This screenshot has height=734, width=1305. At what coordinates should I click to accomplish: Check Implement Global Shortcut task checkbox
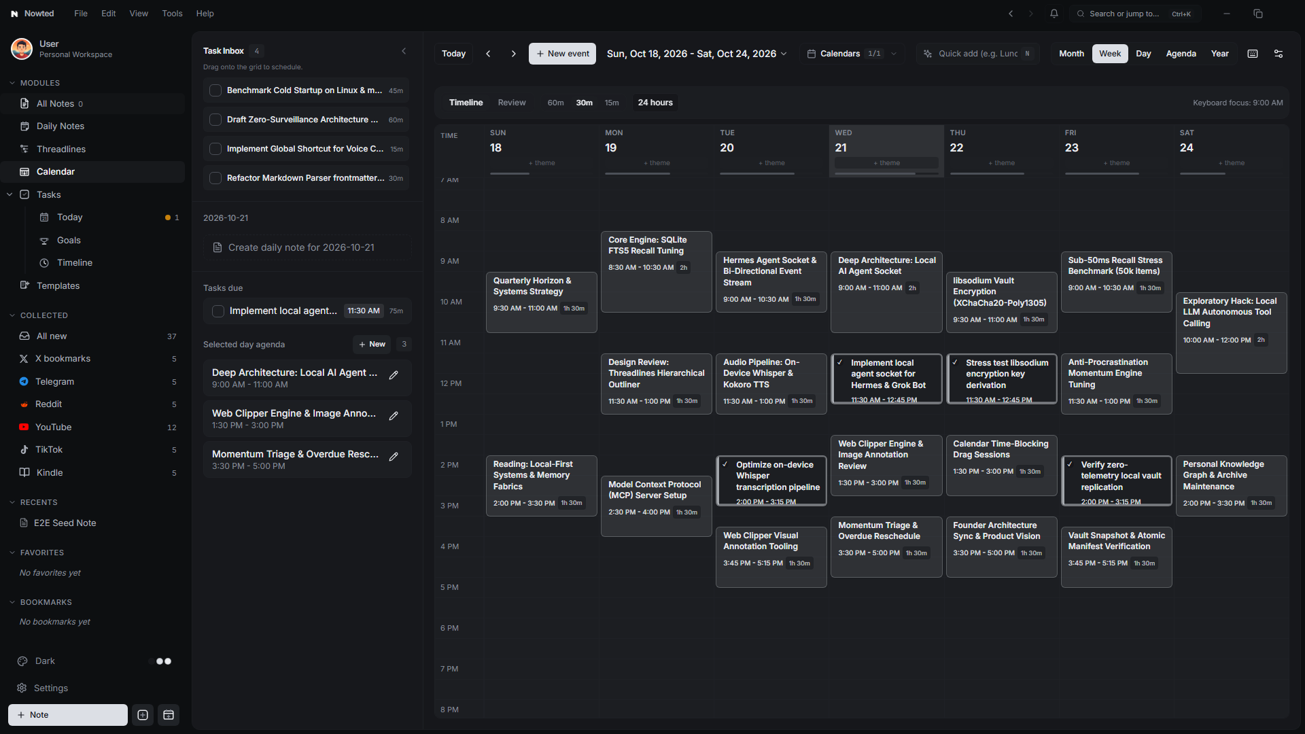(x=215, y=149)
